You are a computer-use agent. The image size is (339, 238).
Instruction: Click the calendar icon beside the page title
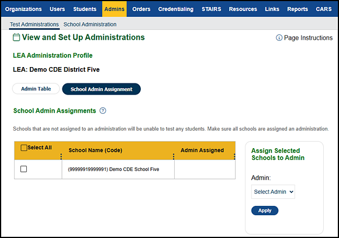(16, 37)
